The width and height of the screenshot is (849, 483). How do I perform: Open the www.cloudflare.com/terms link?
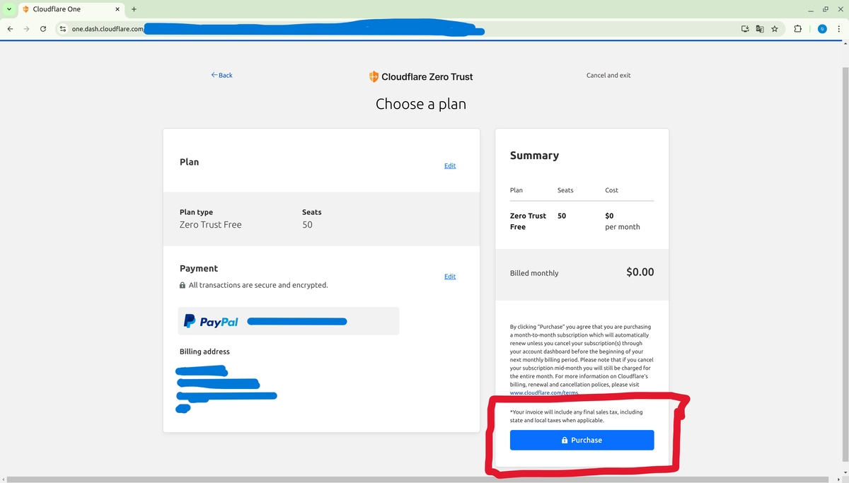(544, 392)
